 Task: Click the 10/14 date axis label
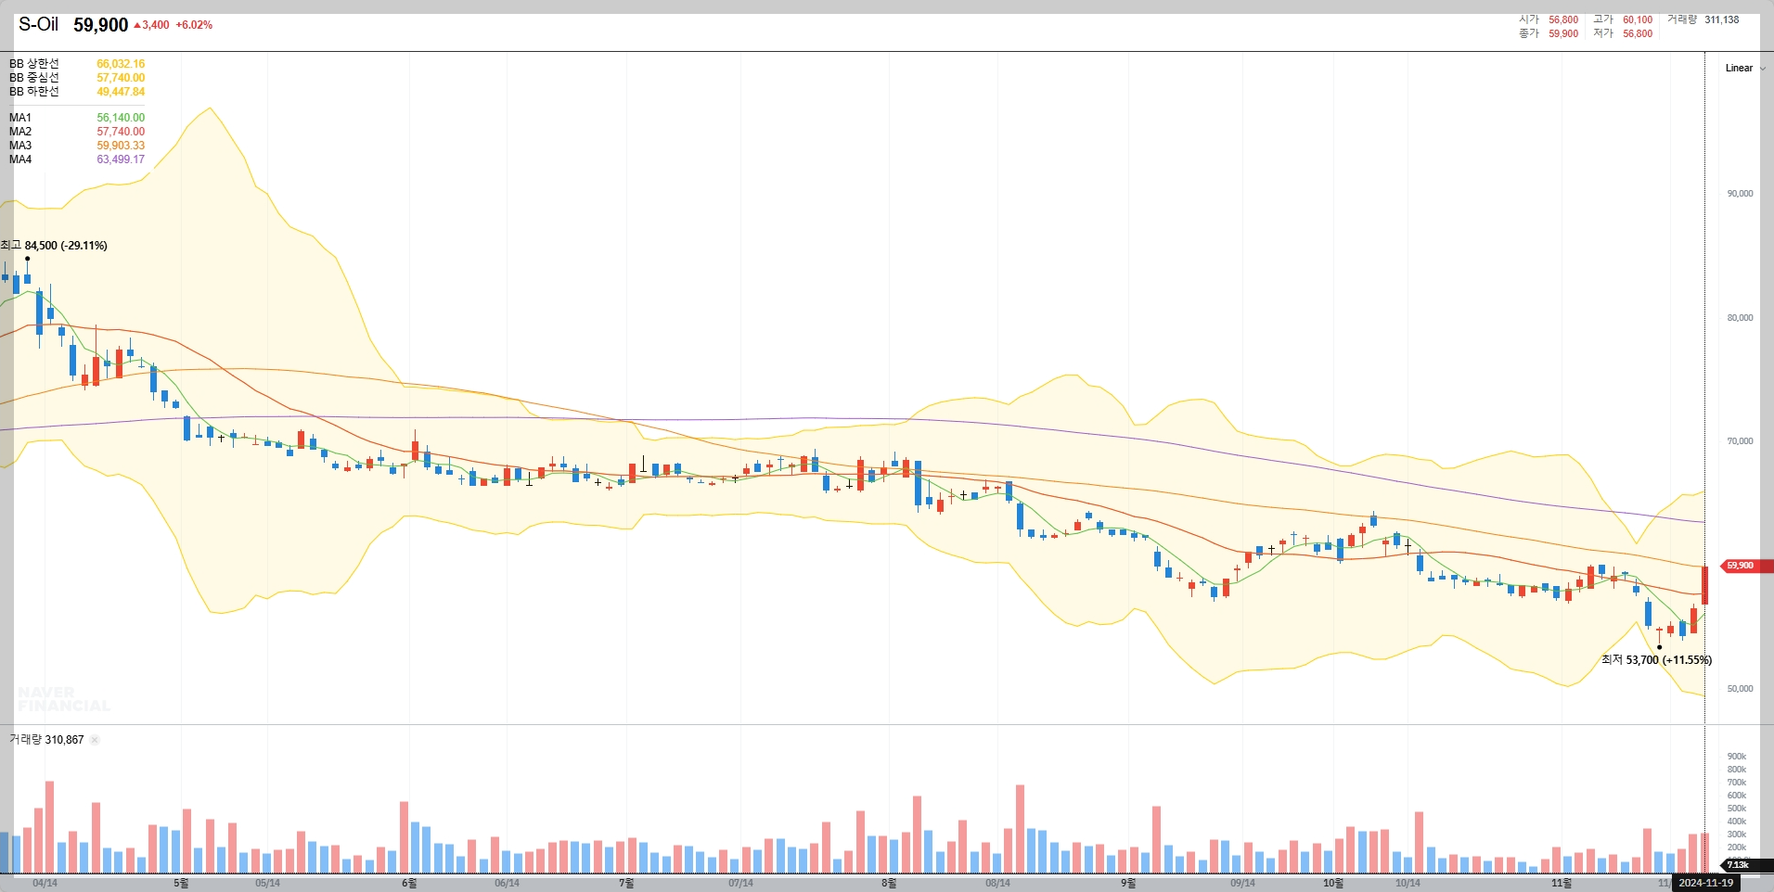point(1408,884)
